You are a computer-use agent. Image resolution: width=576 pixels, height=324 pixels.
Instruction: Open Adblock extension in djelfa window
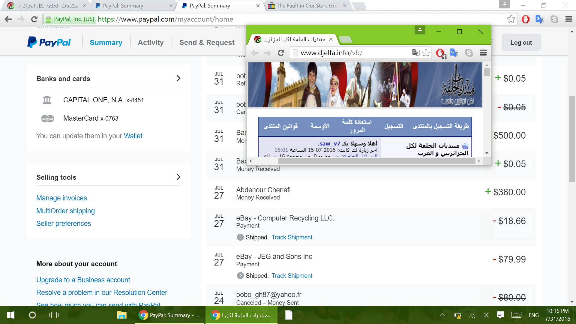[440, 53]
